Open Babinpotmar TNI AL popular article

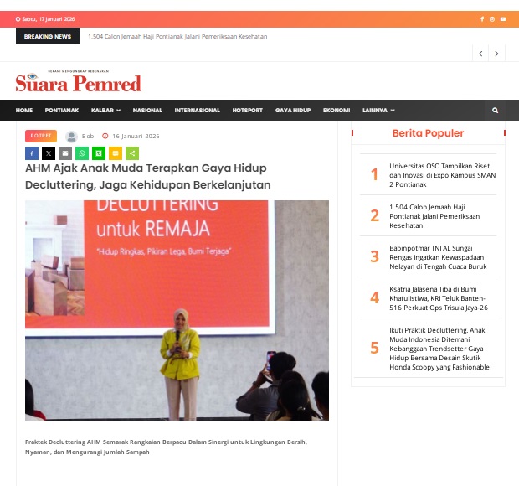pos(438,256)
